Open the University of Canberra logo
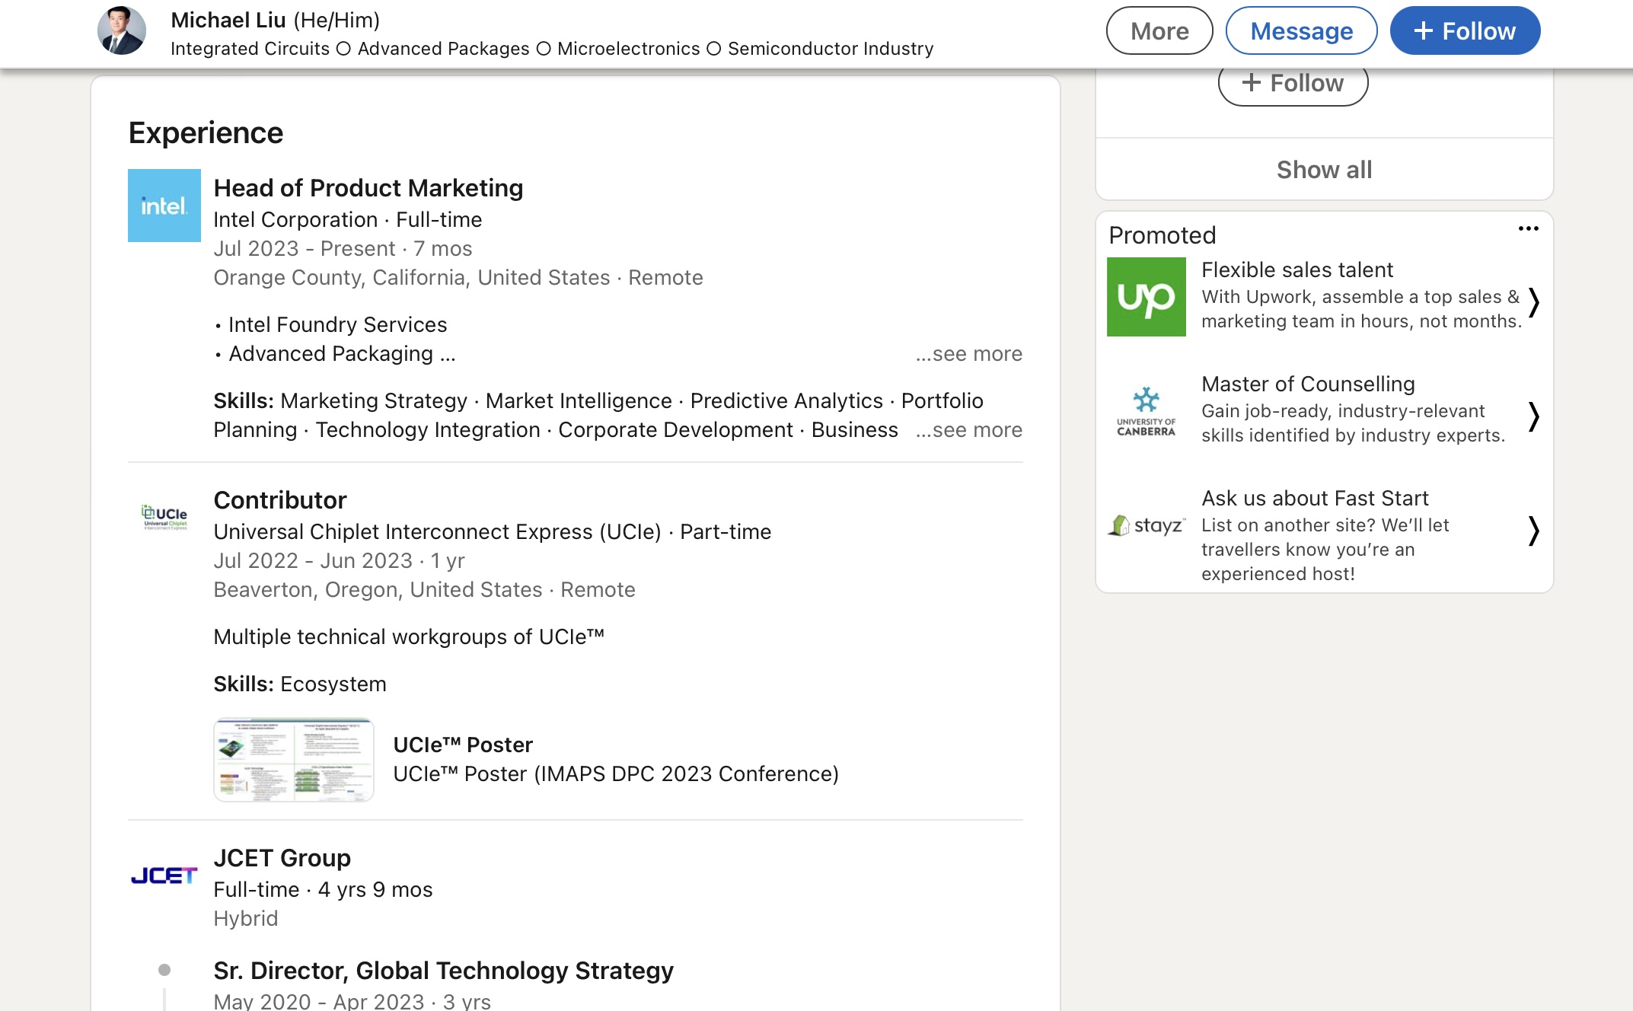Viewport: 1633px width, 1011px height. point(1147,411)
